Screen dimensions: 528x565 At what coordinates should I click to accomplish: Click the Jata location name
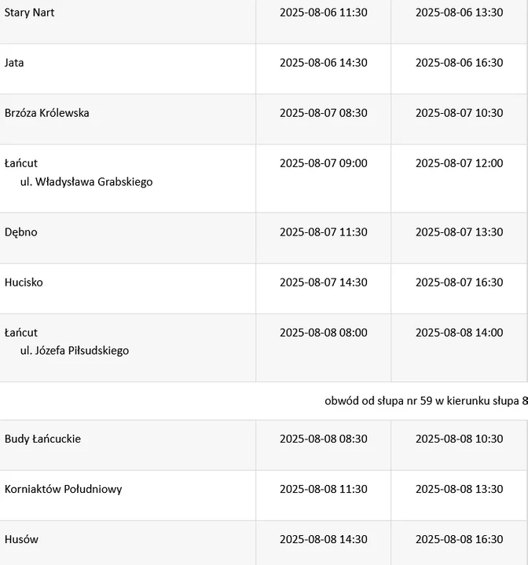[14, 63]
